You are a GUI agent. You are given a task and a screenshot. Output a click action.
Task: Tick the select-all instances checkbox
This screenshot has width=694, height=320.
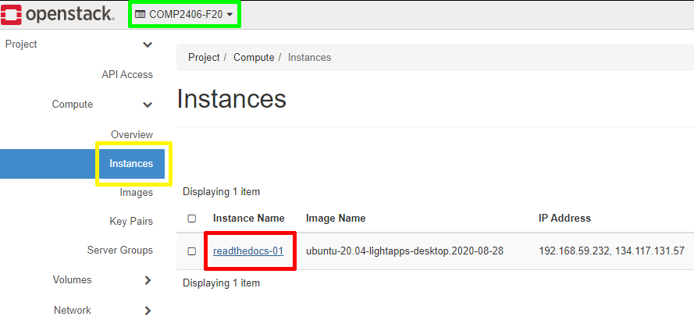point(192,219)
